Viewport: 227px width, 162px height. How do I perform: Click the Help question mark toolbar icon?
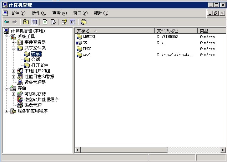[x=64, y=22]
